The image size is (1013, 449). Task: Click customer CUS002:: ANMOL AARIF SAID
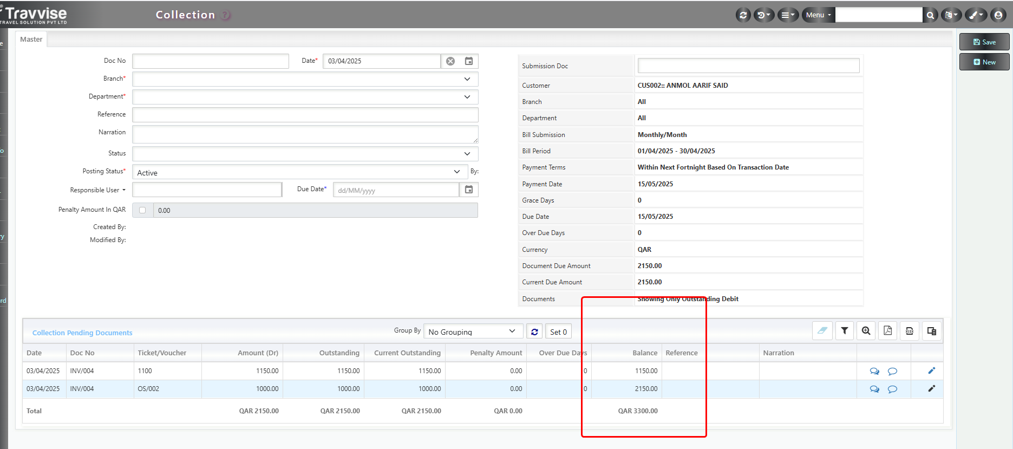683,85
